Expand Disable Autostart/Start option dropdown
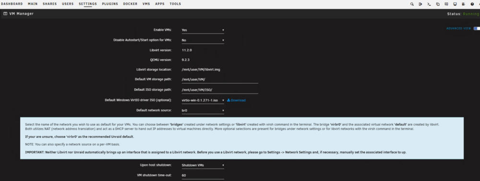This screenshot has height=181, width=480. coord(203,40)
